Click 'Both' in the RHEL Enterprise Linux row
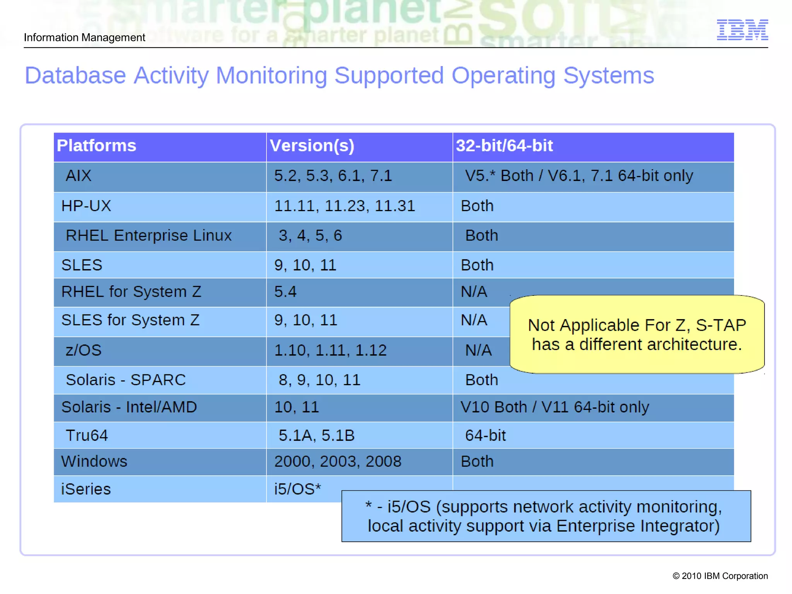This screenshot has width=792, height=594. tap(481, 236)
